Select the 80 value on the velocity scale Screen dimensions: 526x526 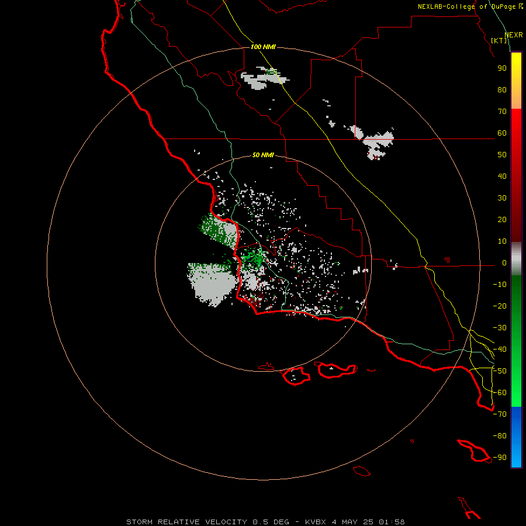point(502,90)
